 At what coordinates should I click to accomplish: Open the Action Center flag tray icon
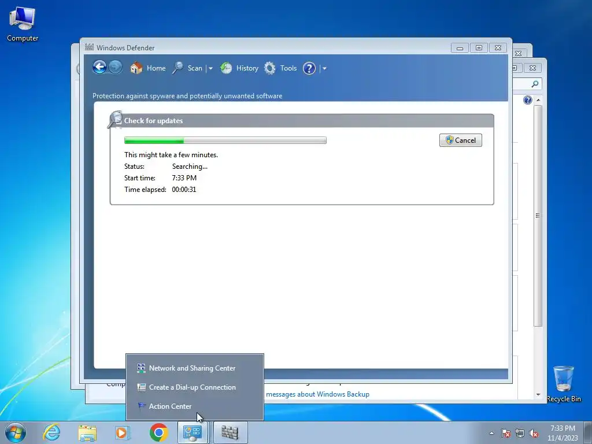coord(505,434)
